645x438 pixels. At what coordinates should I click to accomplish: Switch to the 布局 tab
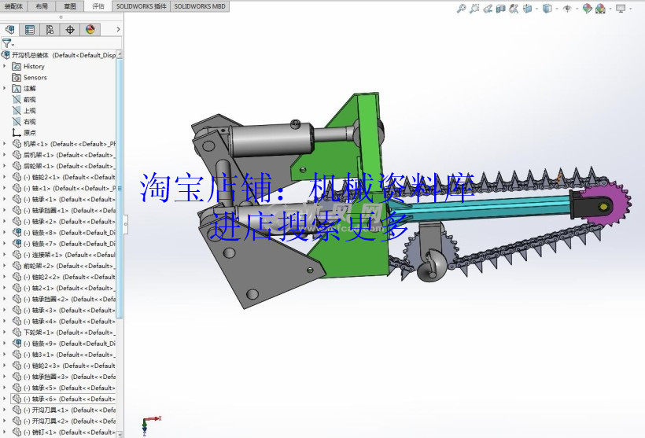(42, 6)
